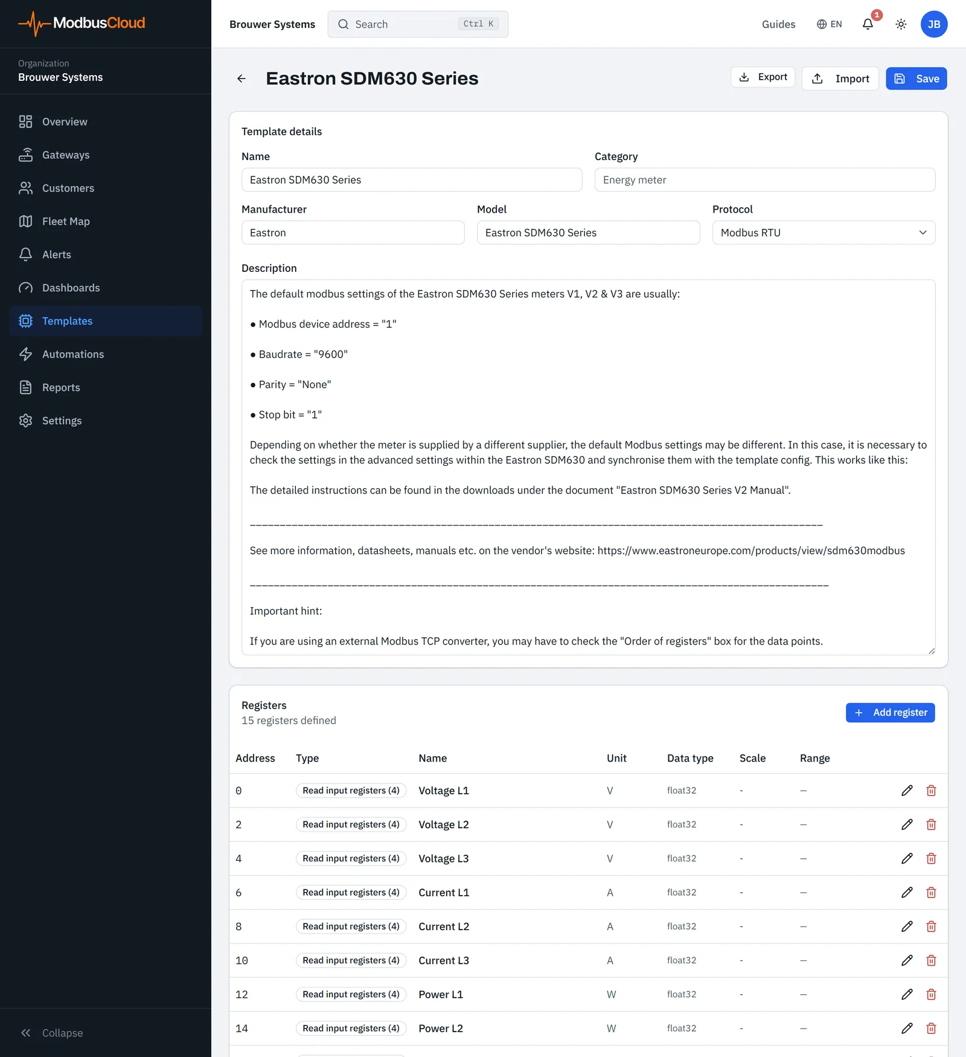Edit the Current L3 register
Image resolution: width=966 pixels, height=1057 pixels.
pyautogui.click(x=907, y=960)
